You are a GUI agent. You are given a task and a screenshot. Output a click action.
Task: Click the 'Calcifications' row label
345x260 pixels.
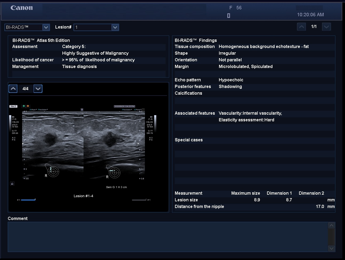coord(188,93)
